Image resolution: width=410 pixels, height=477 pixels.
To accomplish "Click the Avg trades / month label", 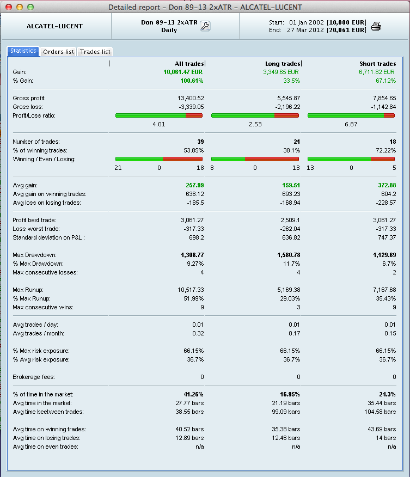I will (x=38, y=334).
